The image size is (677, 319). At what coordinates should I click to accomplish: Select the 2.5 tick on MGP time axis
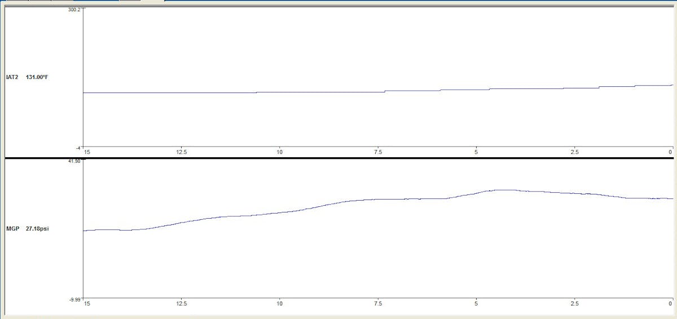click(x=574, y=304)
